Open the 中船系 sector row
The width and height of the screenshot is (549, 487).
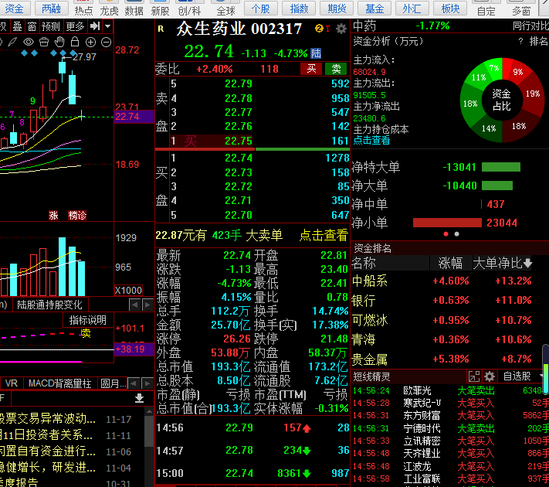click(x=442, y=281)
